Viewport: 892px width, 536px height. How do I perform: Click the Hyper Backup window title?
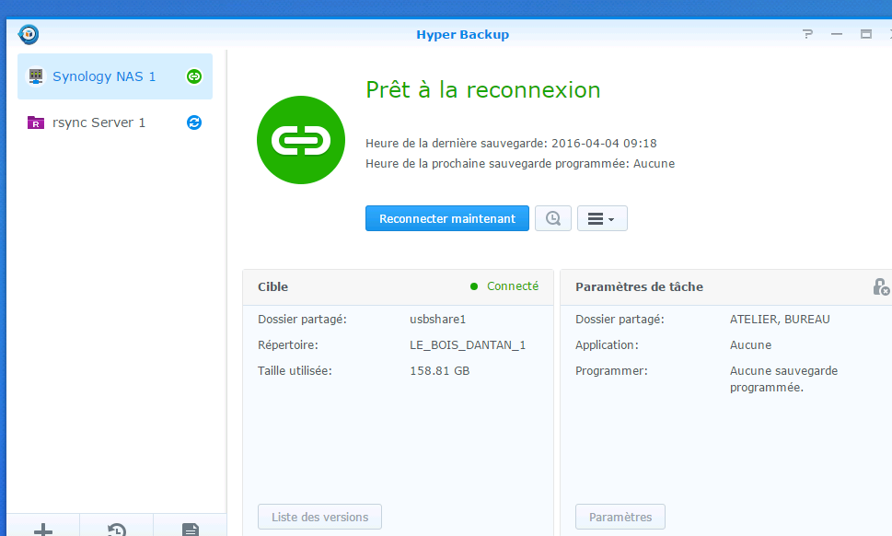coord(462,34)
